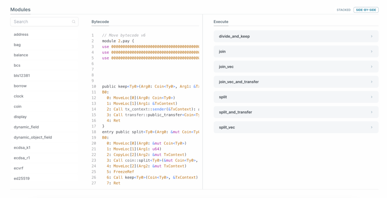Expand the split function panel
387x198 pixels.
(296, 97)
